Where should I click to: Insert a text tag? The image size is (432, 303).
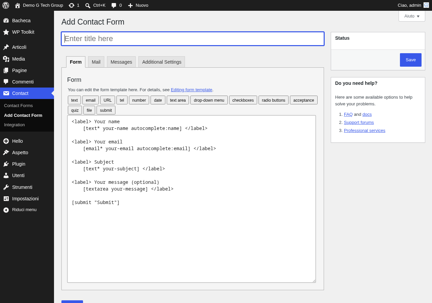(x=74, y=100)
